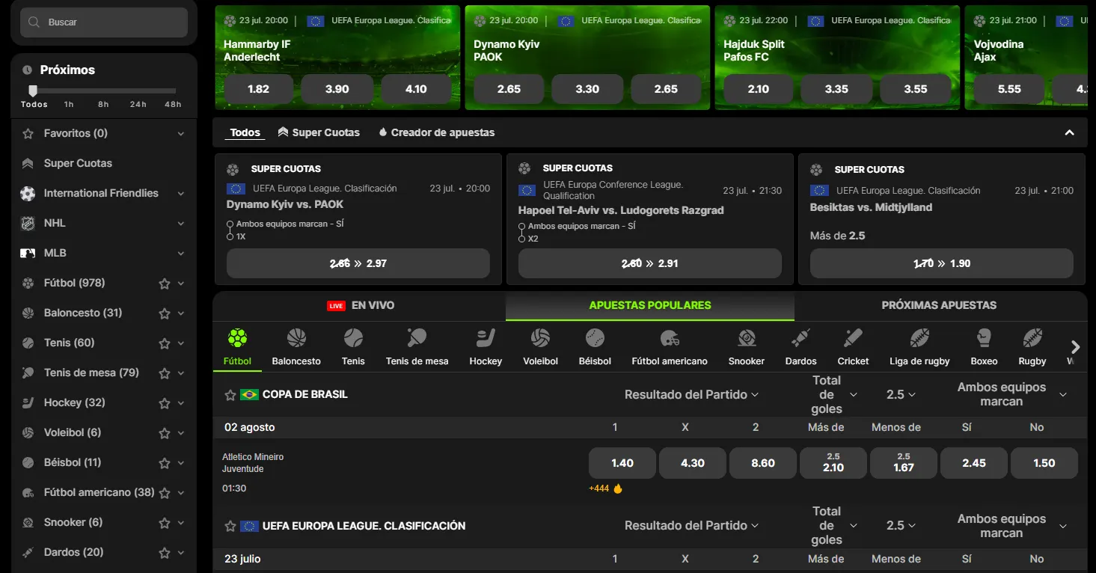The height and width of the screenshot is (573, 1096).
Task: Switch to APUESTAS POPULARES tab
Action: click(x=650, y=305)
